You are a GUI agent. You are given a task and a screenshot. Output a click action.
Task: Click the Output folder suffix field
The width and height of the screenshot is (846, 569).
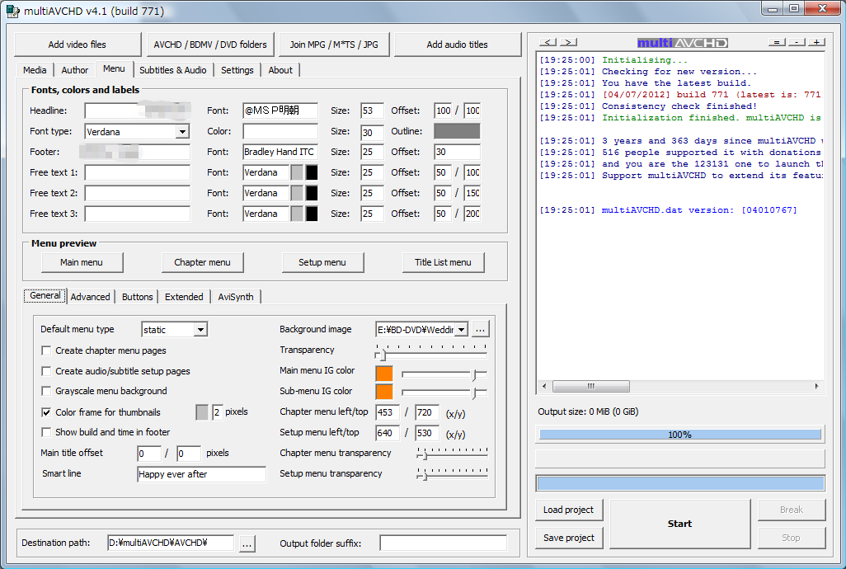[x=444, y=543]
